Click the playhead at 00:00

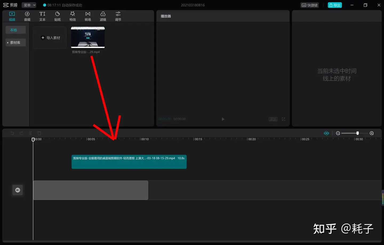33,139
